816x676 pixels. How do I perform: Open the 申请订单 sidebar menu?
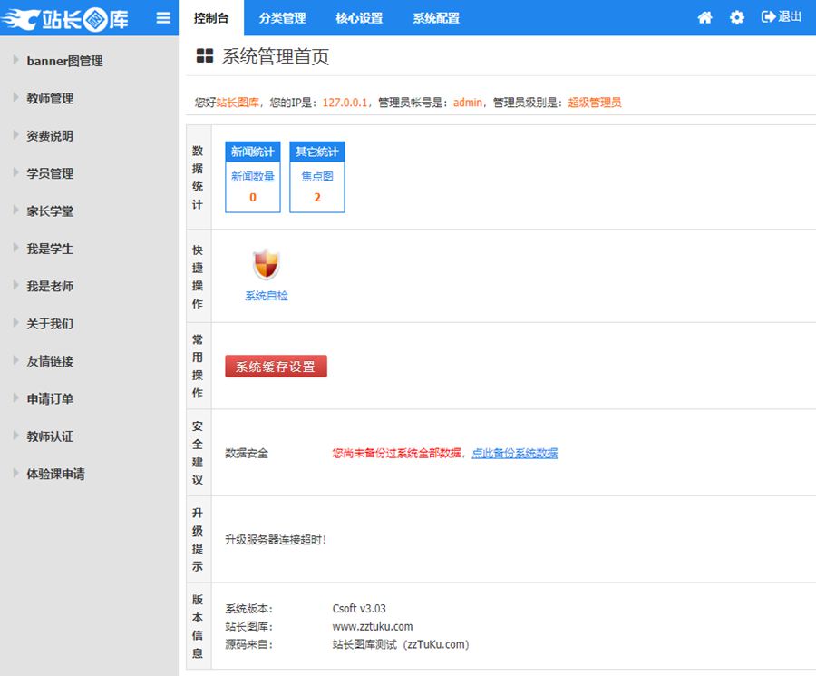pyautogui.click(x=50, y=399)
